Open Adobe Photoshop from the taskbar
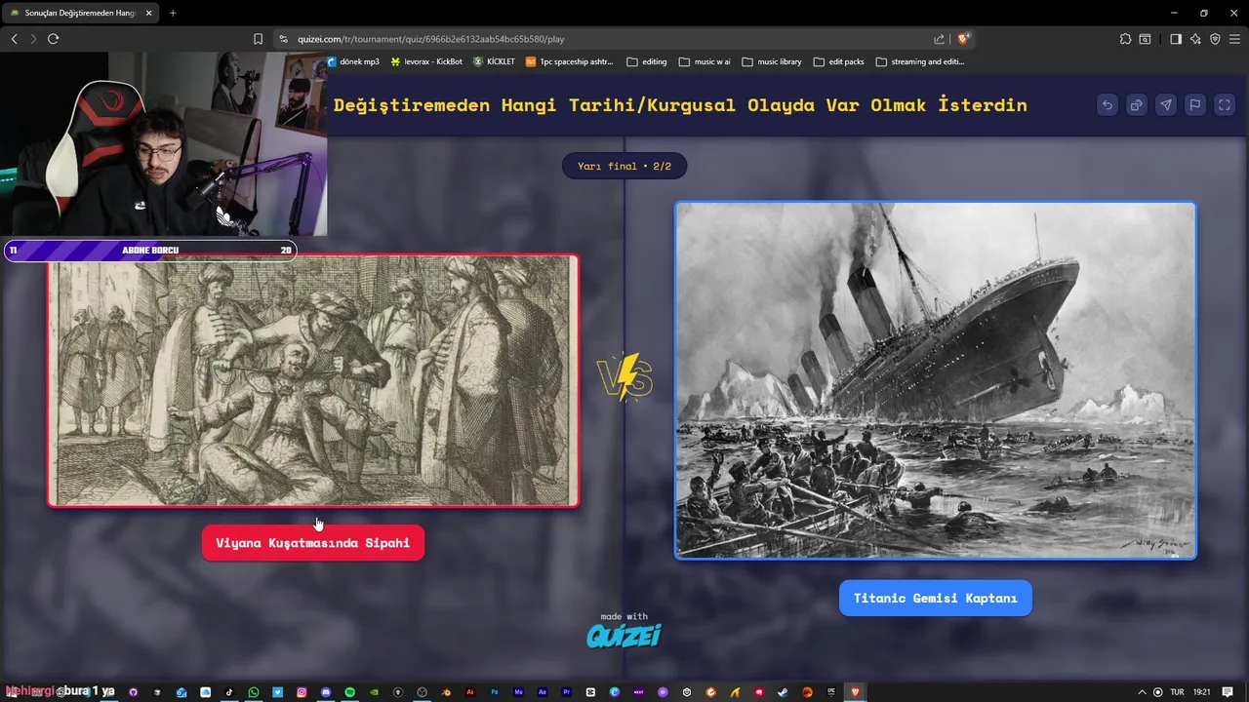1249x702 pixels. [495, 692]
